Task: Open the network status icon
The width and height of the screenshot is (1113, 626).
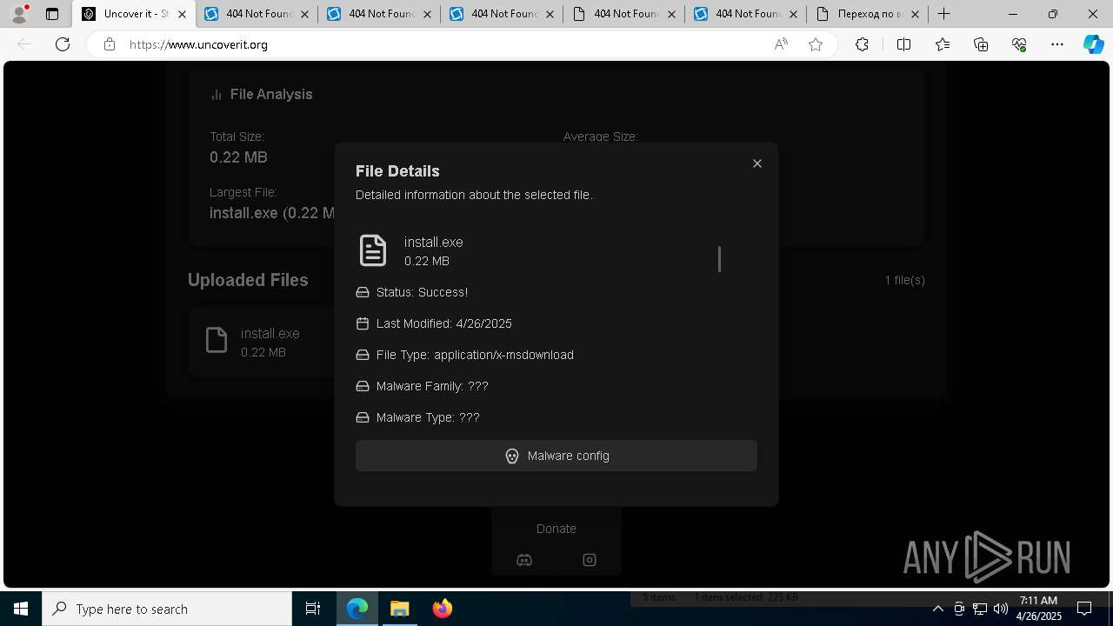Action: (980, 609)
